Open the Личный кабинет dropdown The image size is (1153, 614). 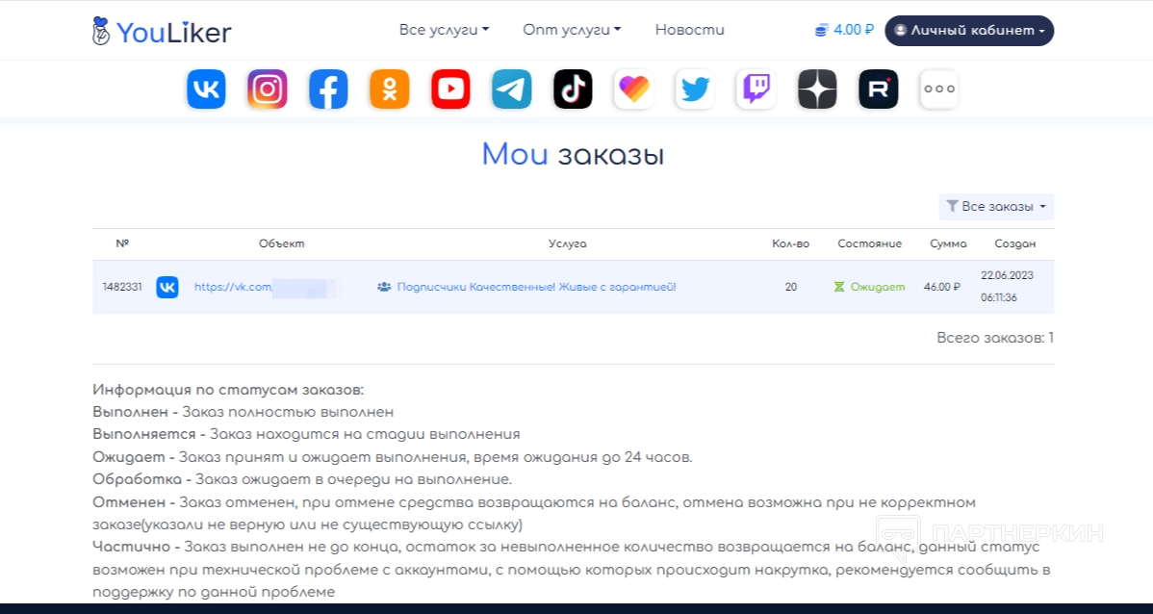tap(969, 31)
